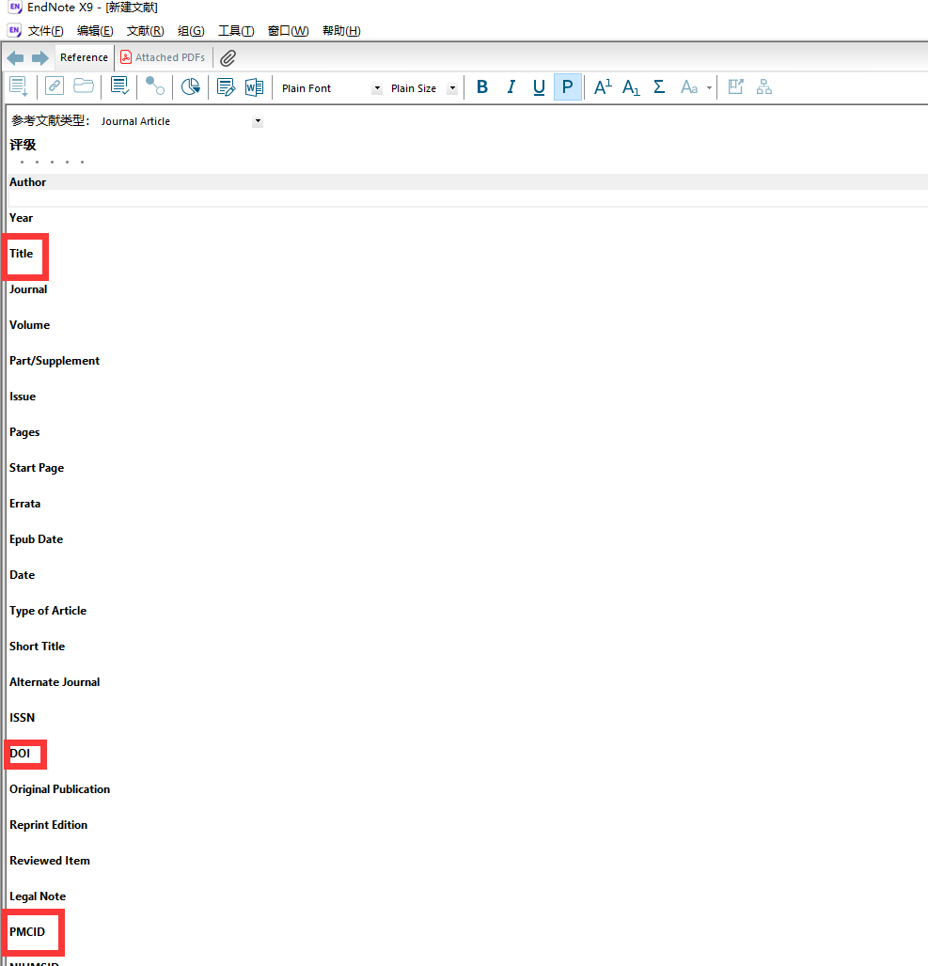Set rating with the rating dots
The image size is (928, 966).
click(52, 162)
